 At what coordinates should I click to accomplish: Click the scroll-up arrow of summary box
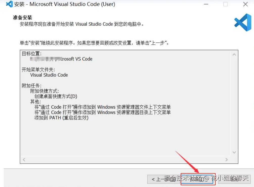(x=234, y=55)
